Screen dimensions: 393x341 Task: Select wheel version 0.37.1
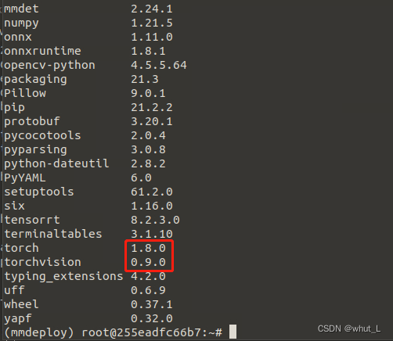pos(152,304)
